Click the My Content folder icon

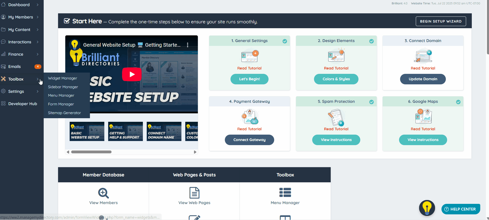click(x=3, y=29)
